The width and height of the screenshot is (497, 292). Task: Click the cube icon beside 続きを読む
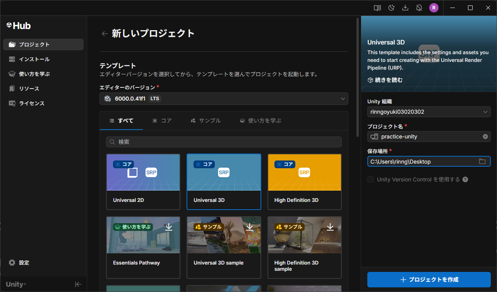pos(370,80)
